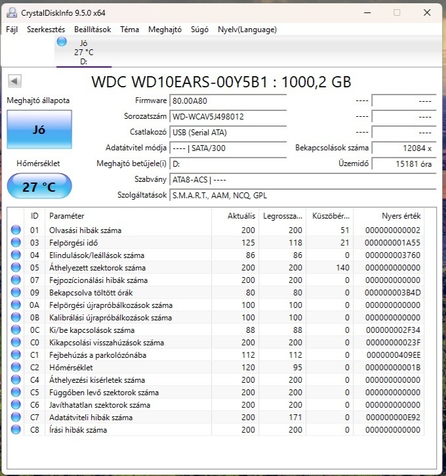Open the Szerkesztés menu
The image size is (446, 476).
pyautogui.click(x=46, y=30)
